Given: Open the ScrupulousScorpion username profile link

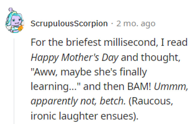Looking at the screenshot, I should click(69, 24).
